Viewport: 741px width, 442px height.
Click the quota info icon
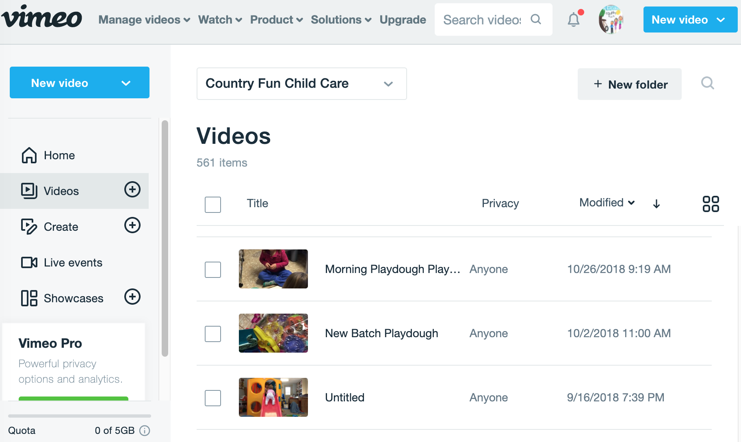pos(145,431)
